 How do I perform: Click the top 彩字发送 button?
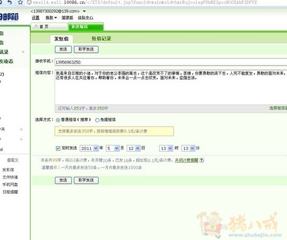pos(86,49)
